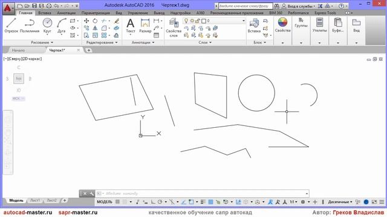Click the Undo arrow icon
This screenshot has width=387, height=217.
pyautogui.click(x=56, y=5)
